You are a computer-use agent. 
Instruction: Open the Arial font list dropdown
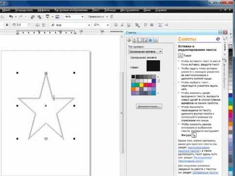pyautogui.click(x=89, y=25)
